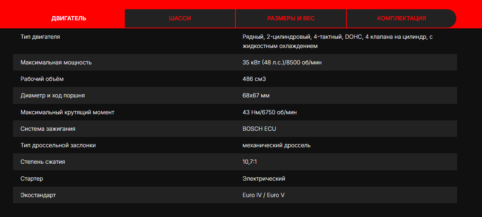The height and width of the screenshot is (217, 482).
Task: Click the BOSCH ECU value
Action: tap(259, 129)
